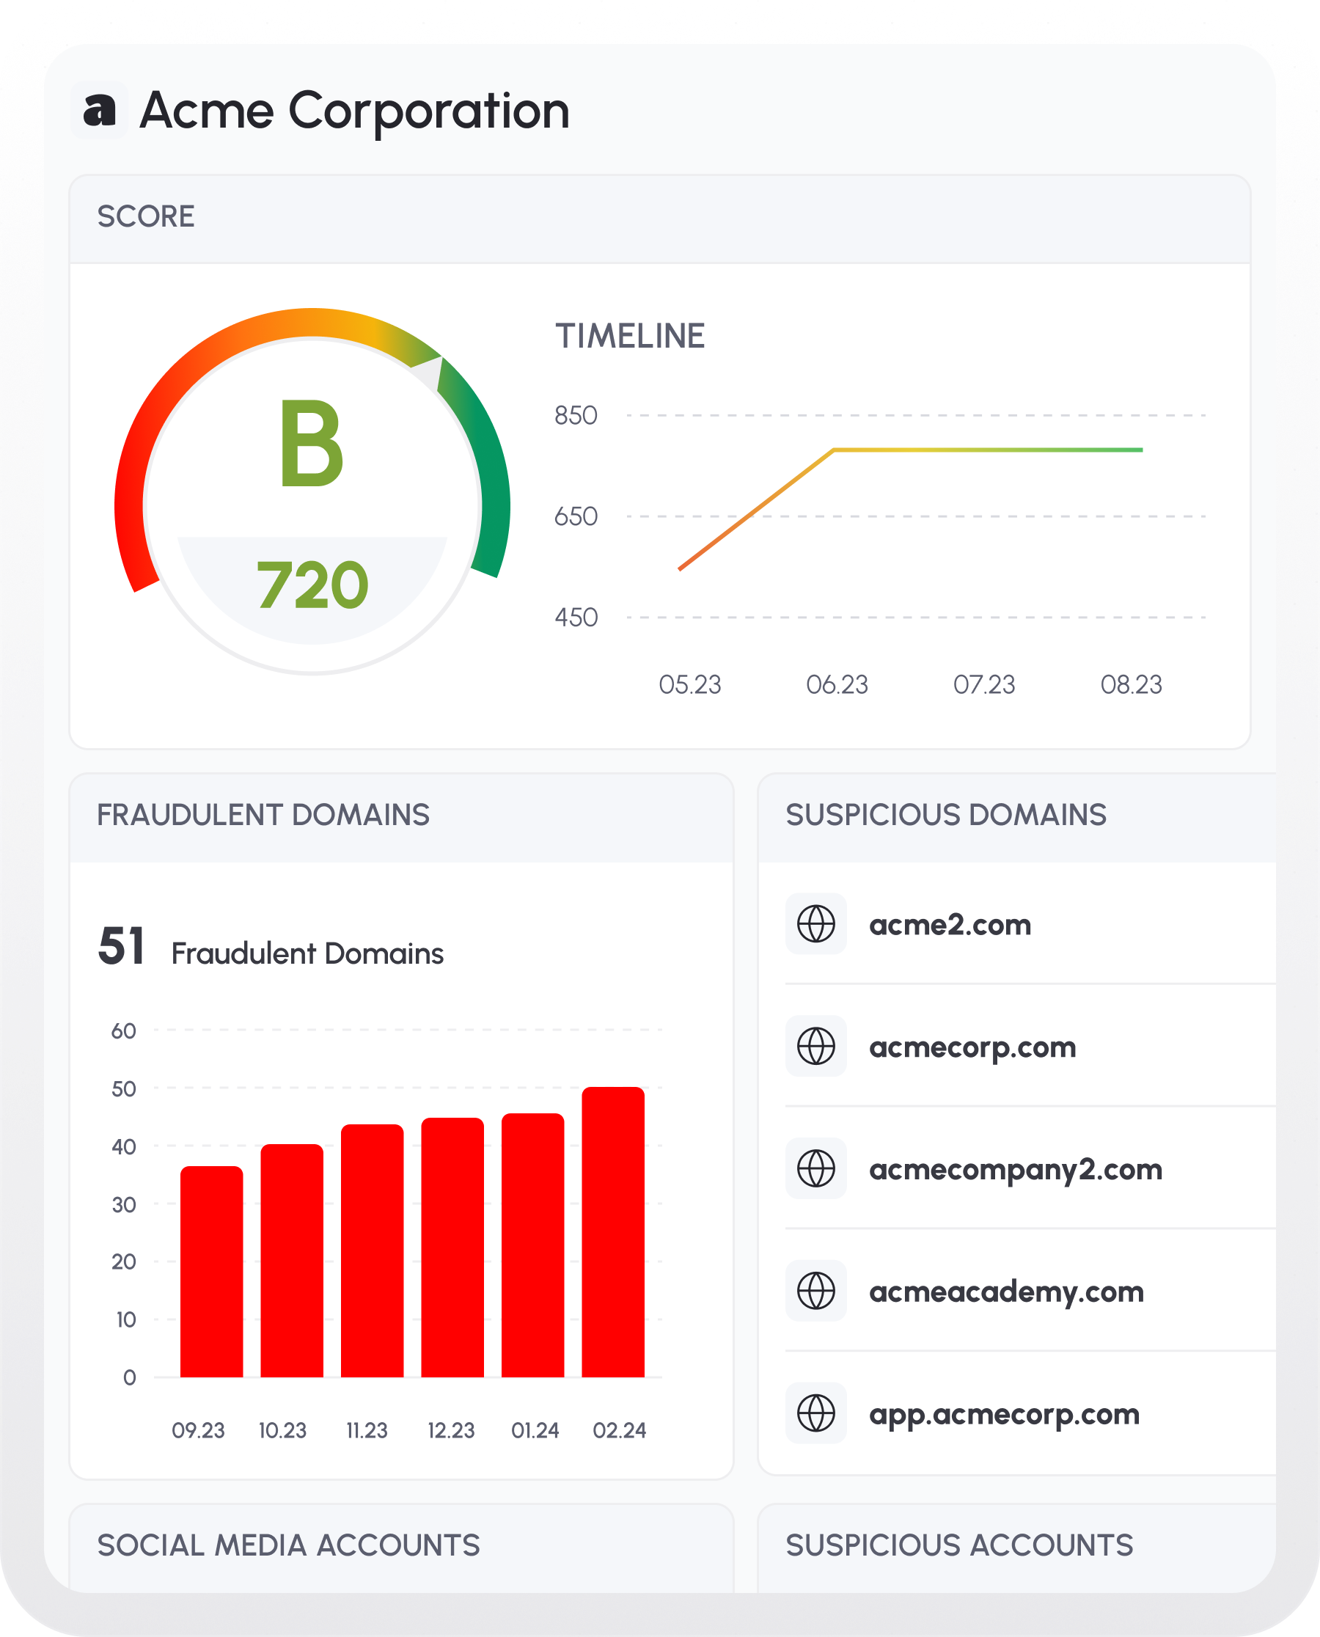Image resolution: width=1320 pixels, height=1637 pixels.
Task: Click the globe icon beside acme2.com
Action: 816,924
